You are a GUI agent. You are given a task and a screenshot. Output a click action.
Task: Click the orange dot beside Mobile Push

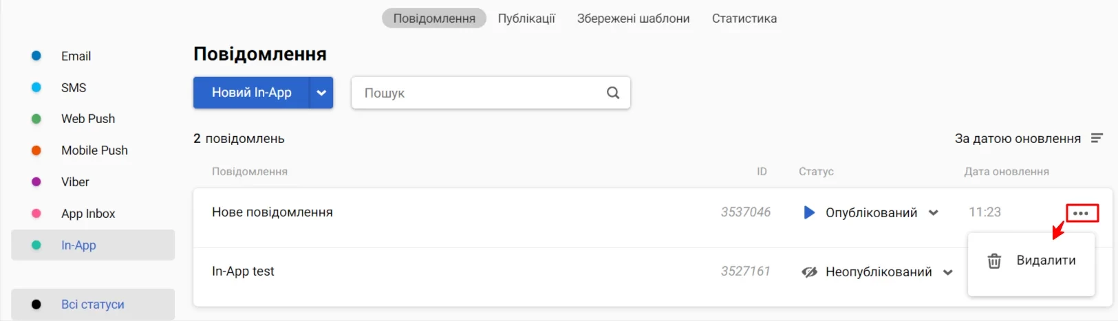point(36,151)
